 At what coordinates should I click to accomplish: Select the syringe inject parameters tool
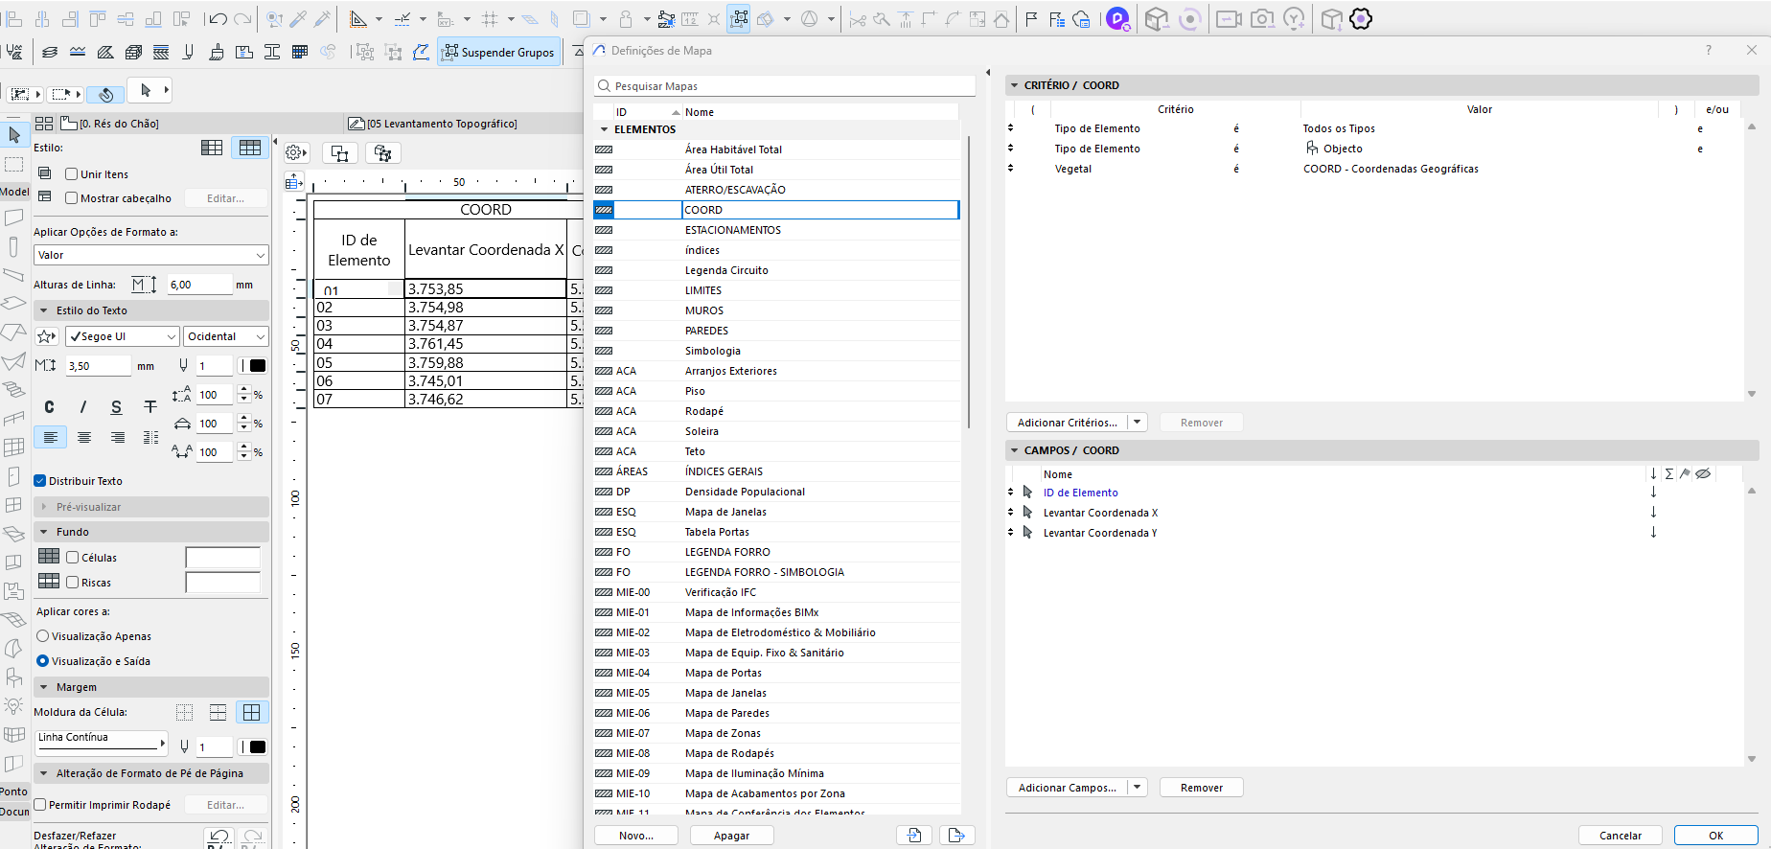(322, 18)
